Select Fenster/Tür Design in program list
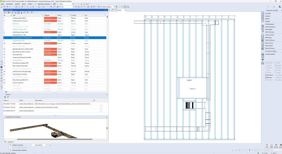The height and width of the screenshot is (154, 282). click(271, 51)
